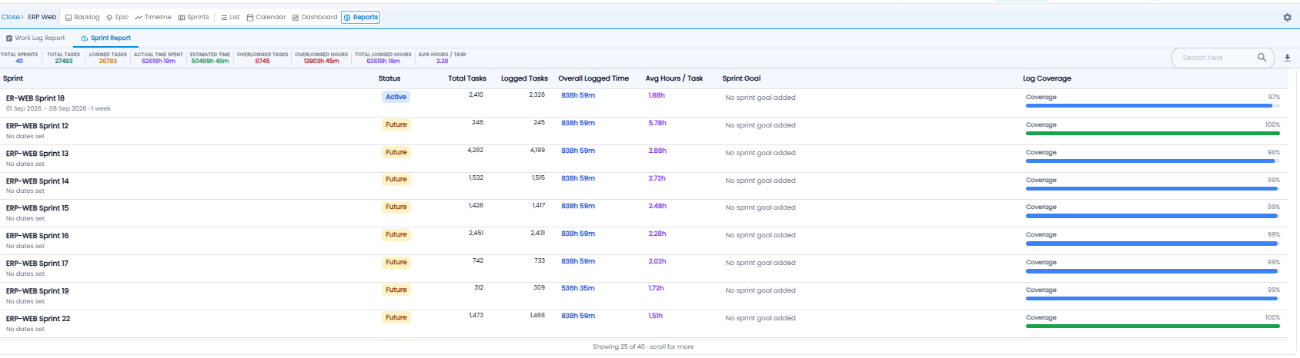Switch to Work Log Report sub-tab
Image resolution: width=1300 pixels, height=358 pixels.
(35, 38)
